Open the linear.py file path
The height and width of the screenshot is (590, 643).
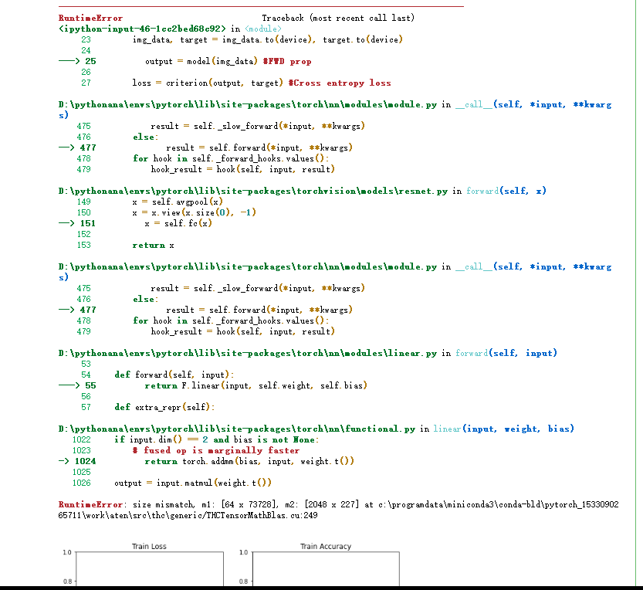click(248, 353)
